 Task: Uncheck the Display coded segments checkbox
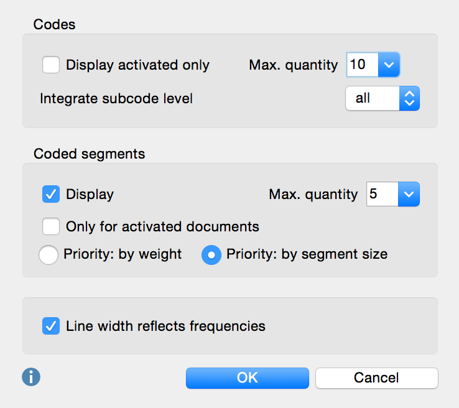pyautogui.click(x=51, y=194)
